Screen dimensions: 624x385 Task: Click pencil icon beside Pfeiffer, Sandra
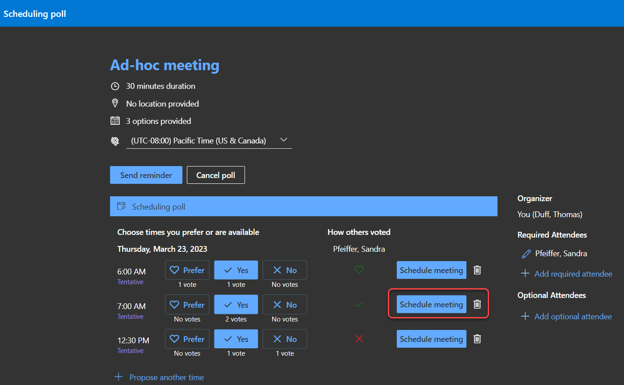point(526,254)
